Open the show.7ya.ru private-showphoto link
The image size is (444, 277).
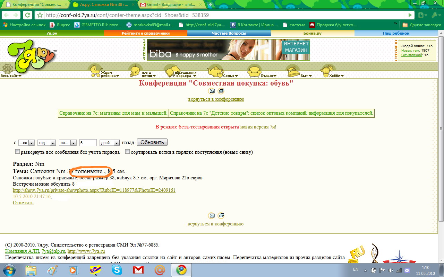(94, 190)
